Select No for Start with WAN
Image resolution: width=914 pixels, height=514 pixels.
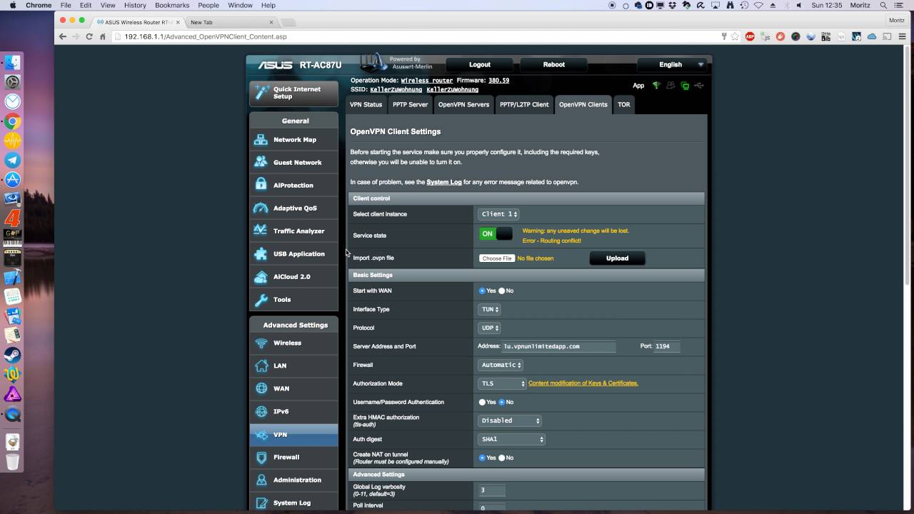coord(501,291)
